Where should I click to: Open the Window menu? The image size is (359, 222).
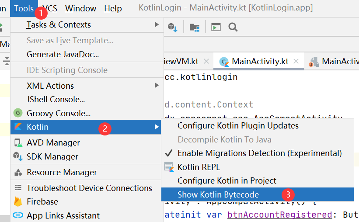point(80,8)
